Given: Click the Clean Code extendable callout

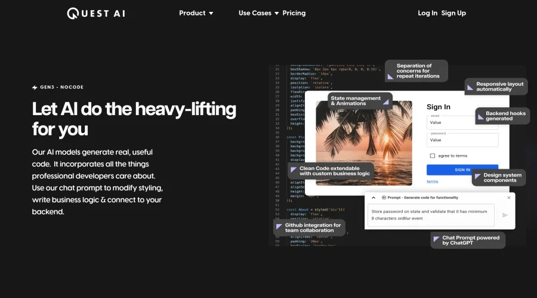Looking at the screenshot, I should tap(331, 171).
